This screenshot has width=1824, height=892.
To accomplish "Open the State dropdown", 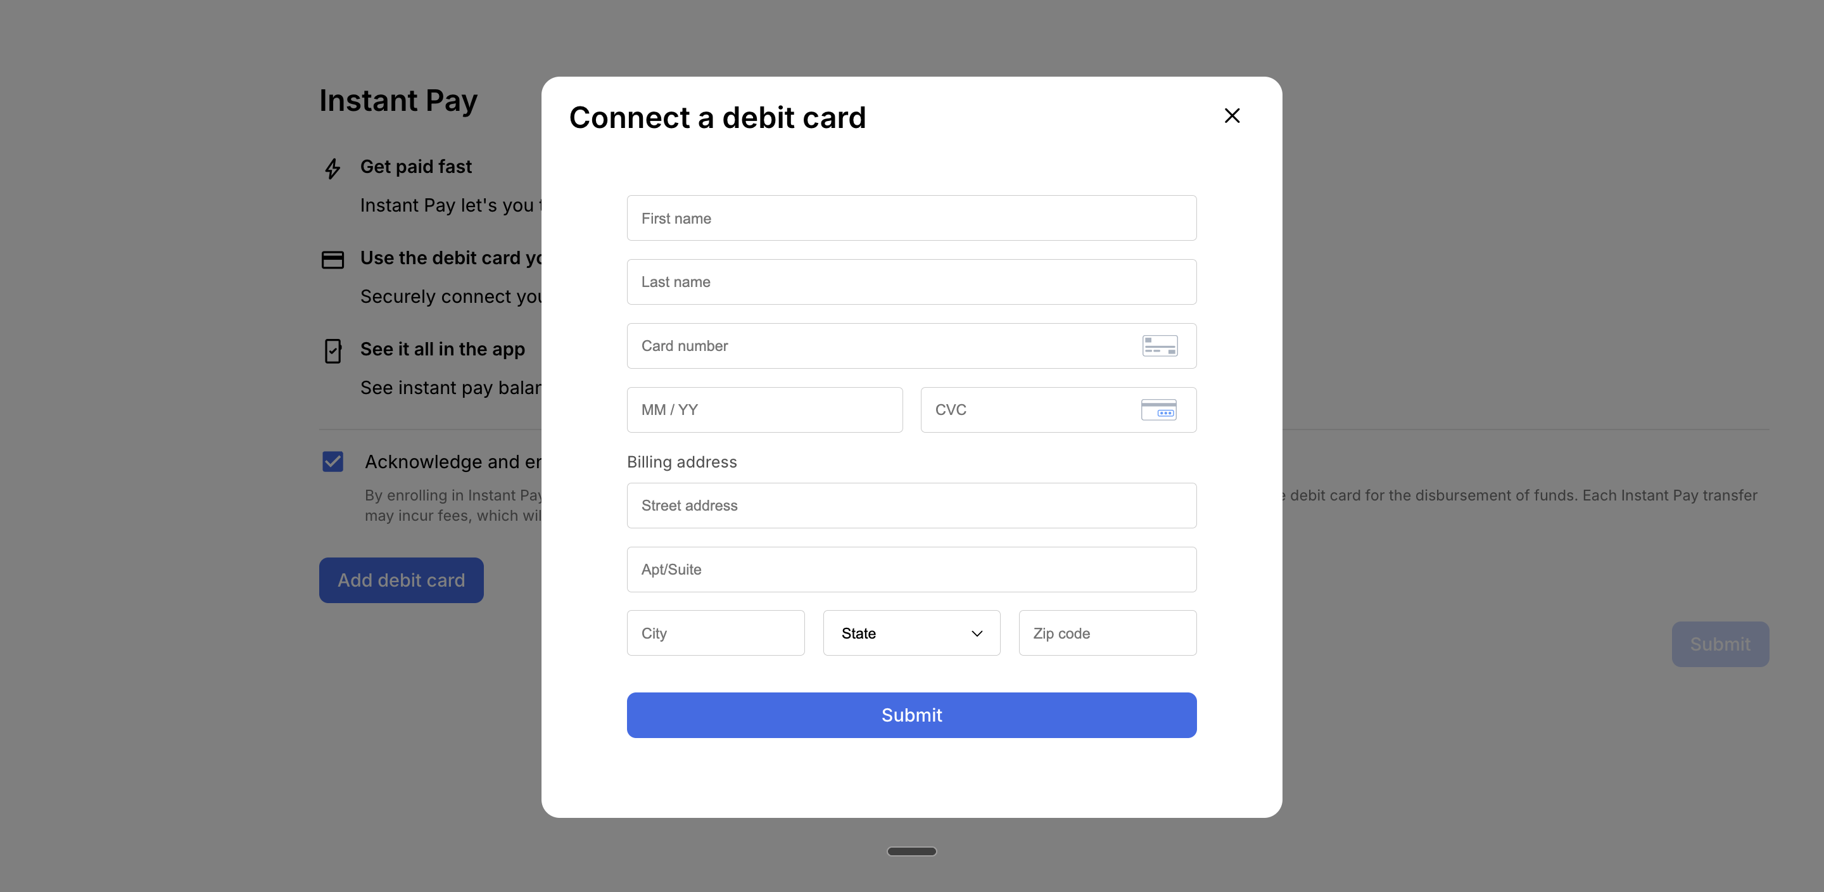I will 911,633.
